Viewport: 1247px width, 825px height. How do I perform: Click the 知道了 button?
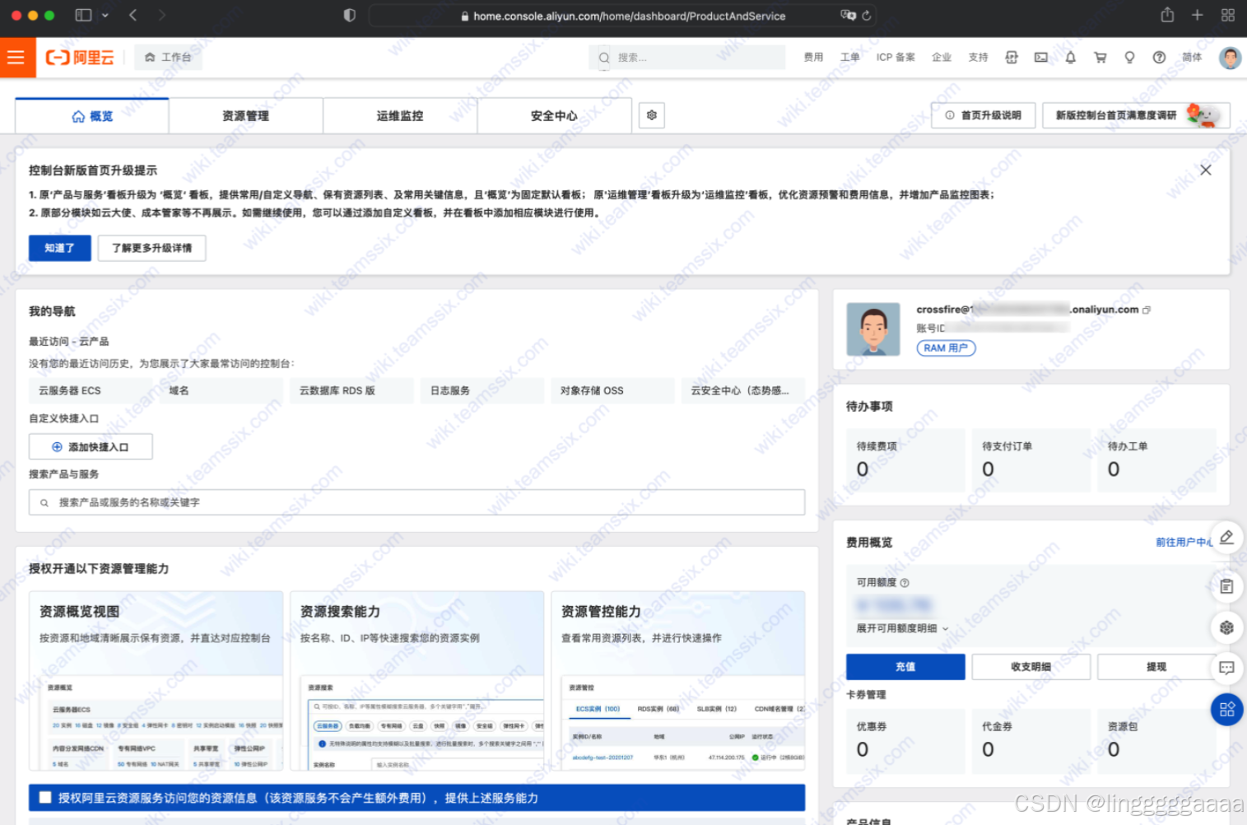coord(60,248)
